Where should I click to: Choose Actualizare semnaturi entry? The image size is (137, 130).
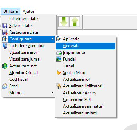(85, 106)
